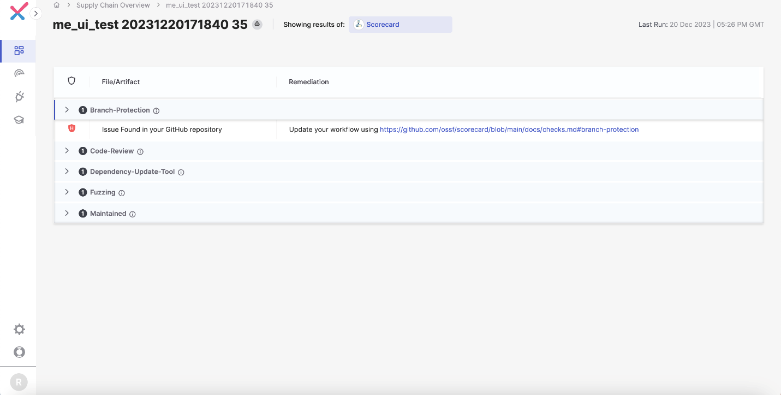
Task: Click the round badge icon beside the project title
Action: click(257, 25)
